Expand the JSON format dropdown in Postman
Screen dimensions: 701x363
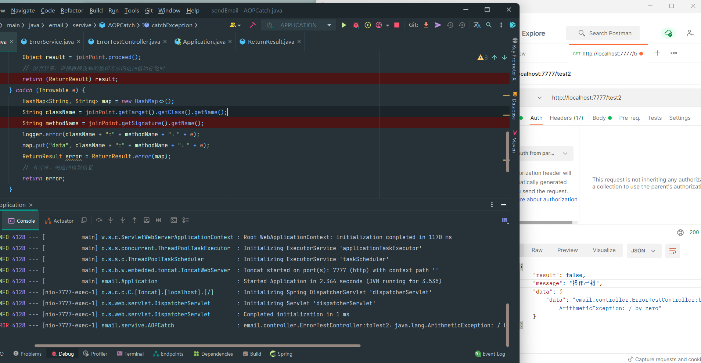point(644,251)
